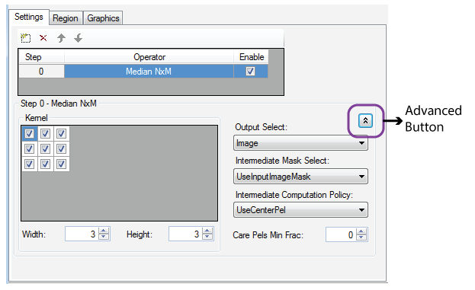Select the Median NxM operator row
The image size is (475, 290).
(x=149, y=72)
